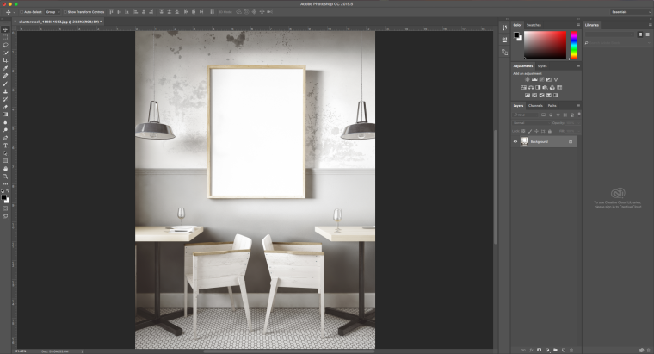
Task: Add a Brightness/Contrast adjustment
Action: tap(528, 79)
